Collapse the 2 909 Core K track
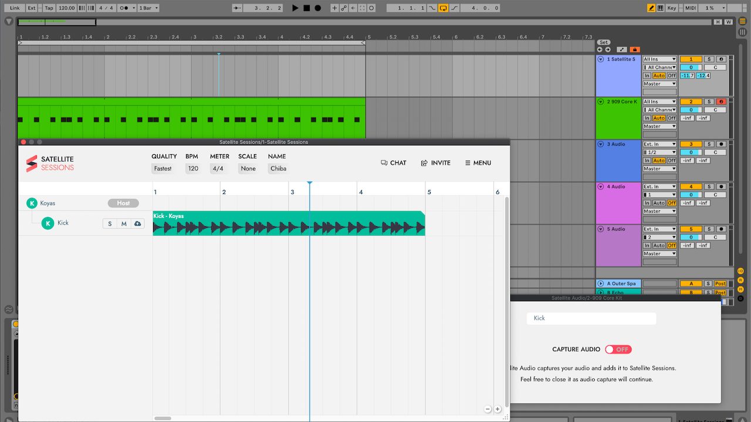The image size is (751, 422). click(x=601, y=101)
